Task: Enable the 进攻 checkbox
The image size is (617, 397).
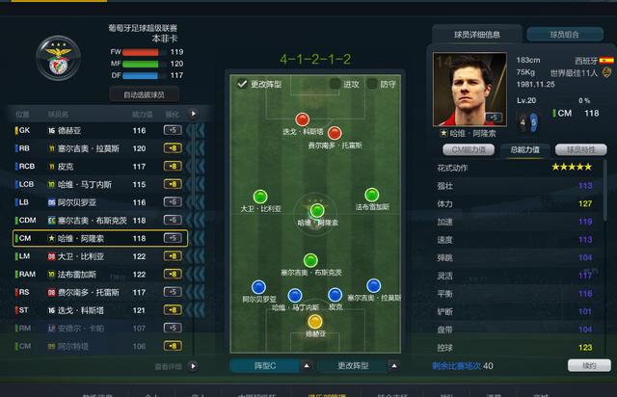Action: [x=335, y=84]
